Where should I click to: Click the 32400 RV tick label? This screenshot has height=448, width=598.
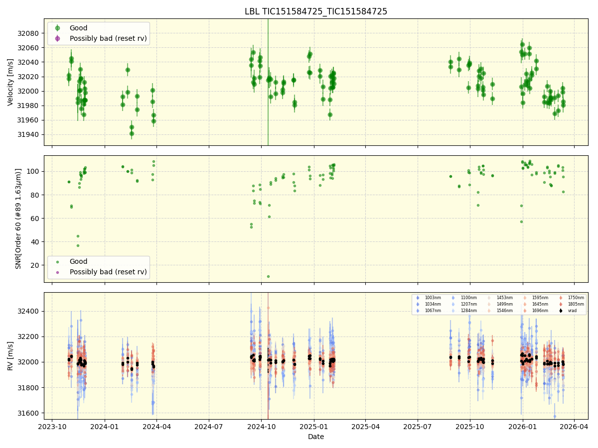click(x=28, y=311)
